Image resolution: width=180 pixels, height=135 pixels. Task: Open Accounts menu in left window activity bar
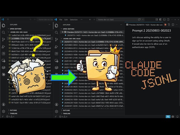click(3, 104)
